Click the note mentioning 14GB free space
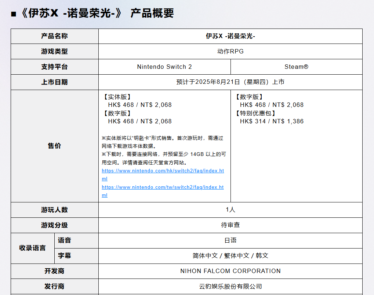This screenshot has width=374, height=295. 164,158
